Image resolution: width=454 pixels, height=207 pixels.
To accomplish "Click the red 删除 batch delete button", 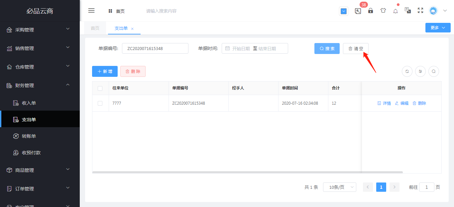I will click(x=133, y=71).
